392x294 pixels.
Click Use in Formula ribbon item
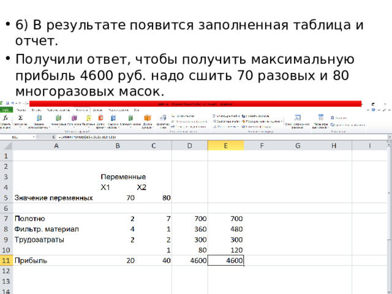coord(189,121)
